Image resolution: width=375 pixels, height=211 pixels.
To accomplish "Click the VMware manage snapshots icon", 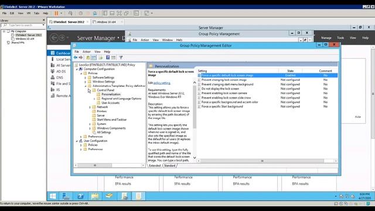I will (x=95, y=13).
